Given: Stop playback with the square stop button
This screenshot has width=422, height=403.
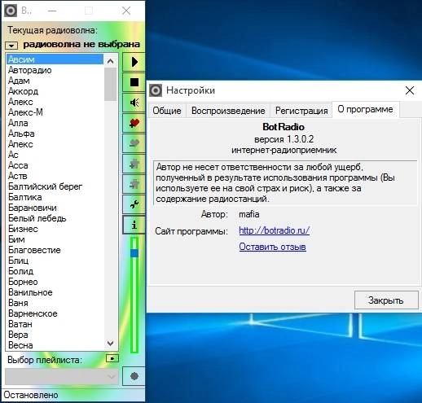Looking at the screenshot, I should [x=134, y=82].
